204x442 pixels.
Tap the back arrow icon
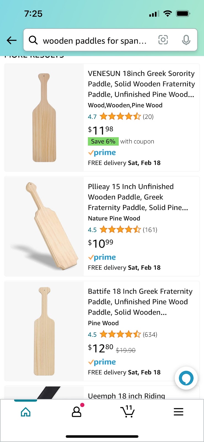point(12,40)
